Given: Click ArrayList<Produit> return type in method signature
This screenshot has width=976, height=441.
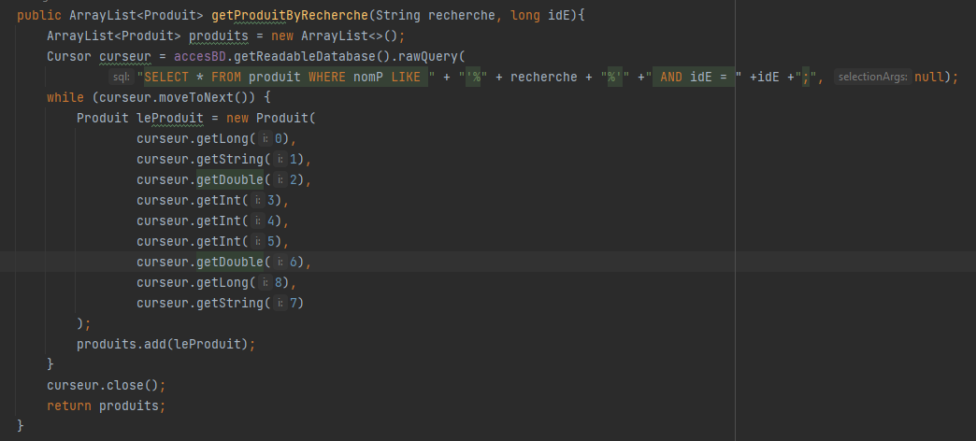Looking at the screenshot, I should pyautogui.click(x=136, y=15).
